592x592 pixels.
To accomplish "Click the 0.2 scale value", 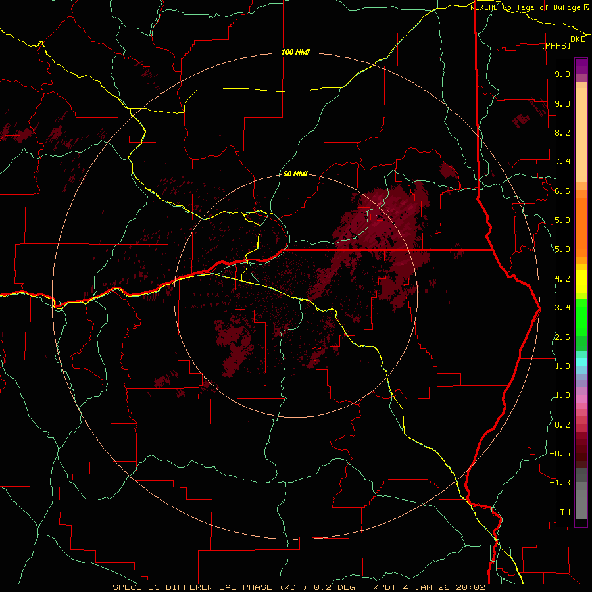I will point(562,425).
